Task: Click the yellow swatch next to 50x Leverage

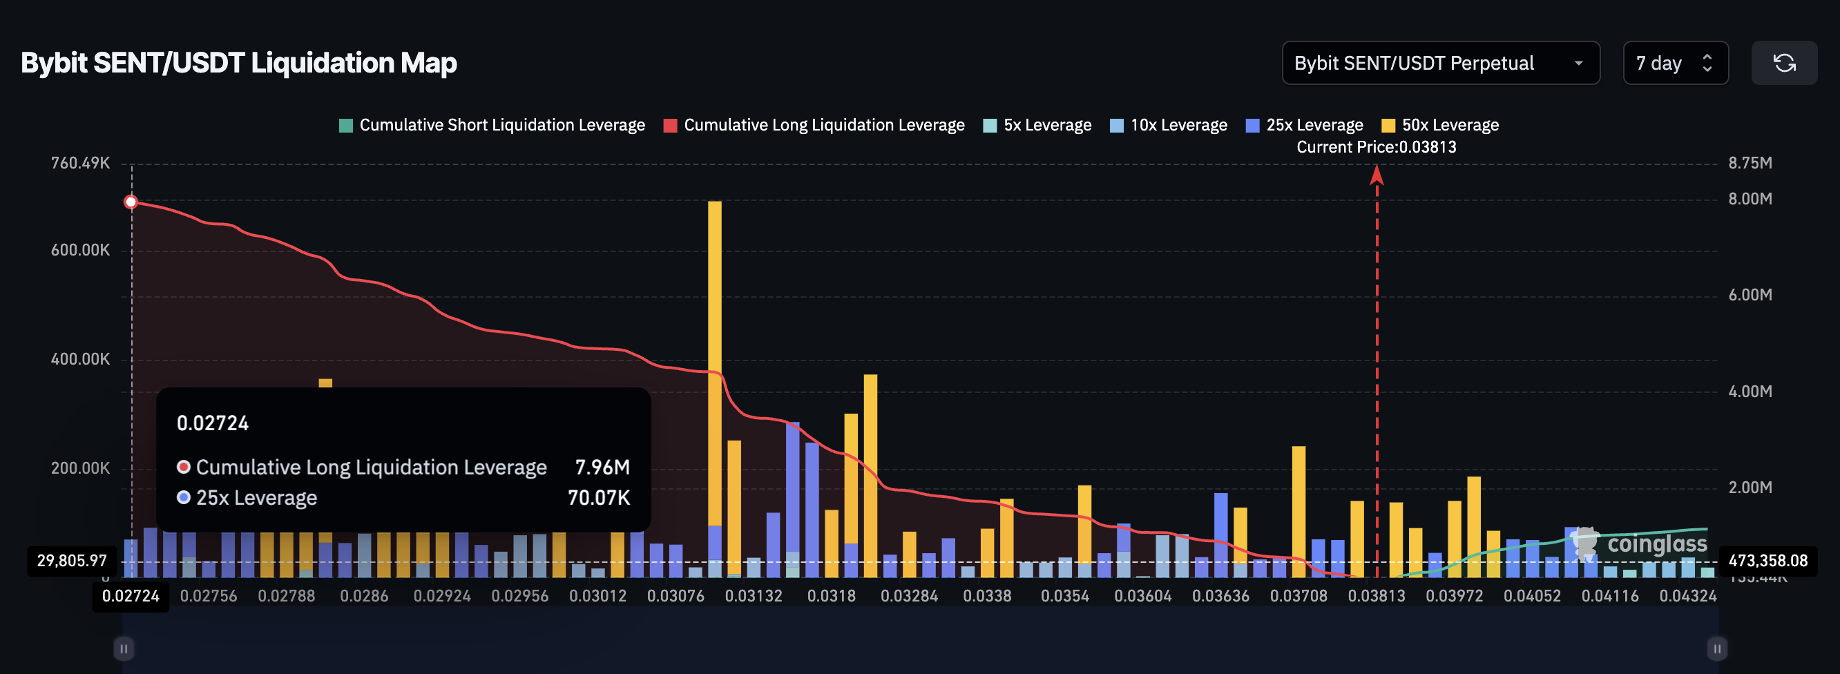Action: pyautogui.click(x=1388, y=124)
